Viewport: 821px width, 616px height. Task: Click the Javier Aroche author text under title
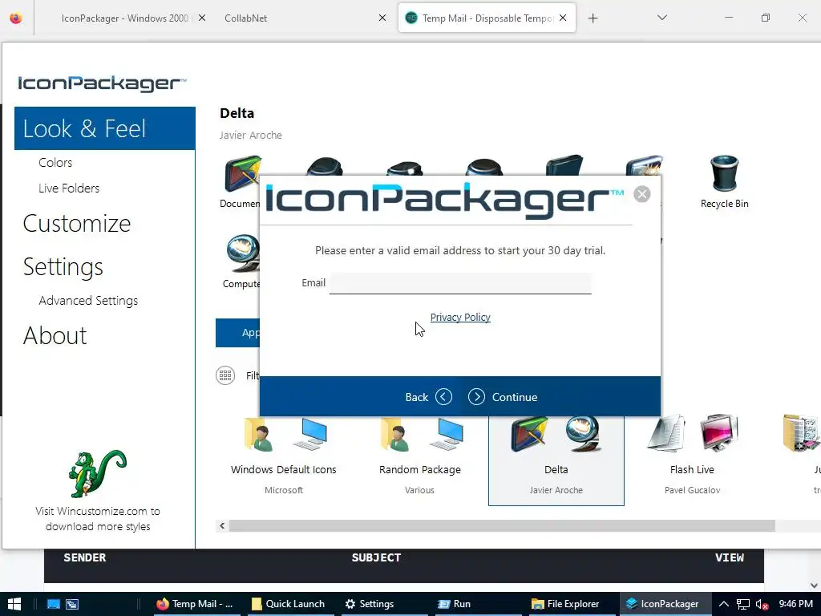coord(251,135)
